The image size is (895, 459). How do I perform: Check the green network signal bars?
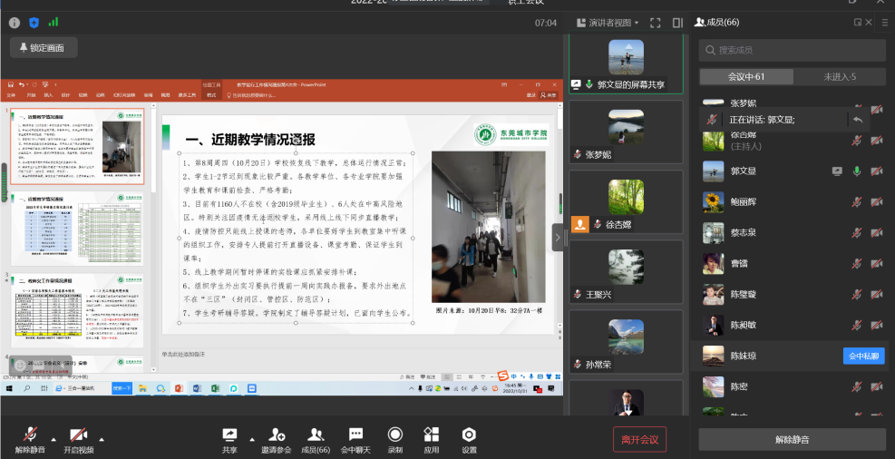tap(54, 23)
